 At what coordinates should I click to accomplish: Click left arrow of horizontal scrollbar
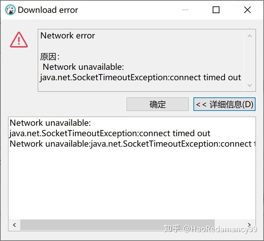[x=15, y=225]
